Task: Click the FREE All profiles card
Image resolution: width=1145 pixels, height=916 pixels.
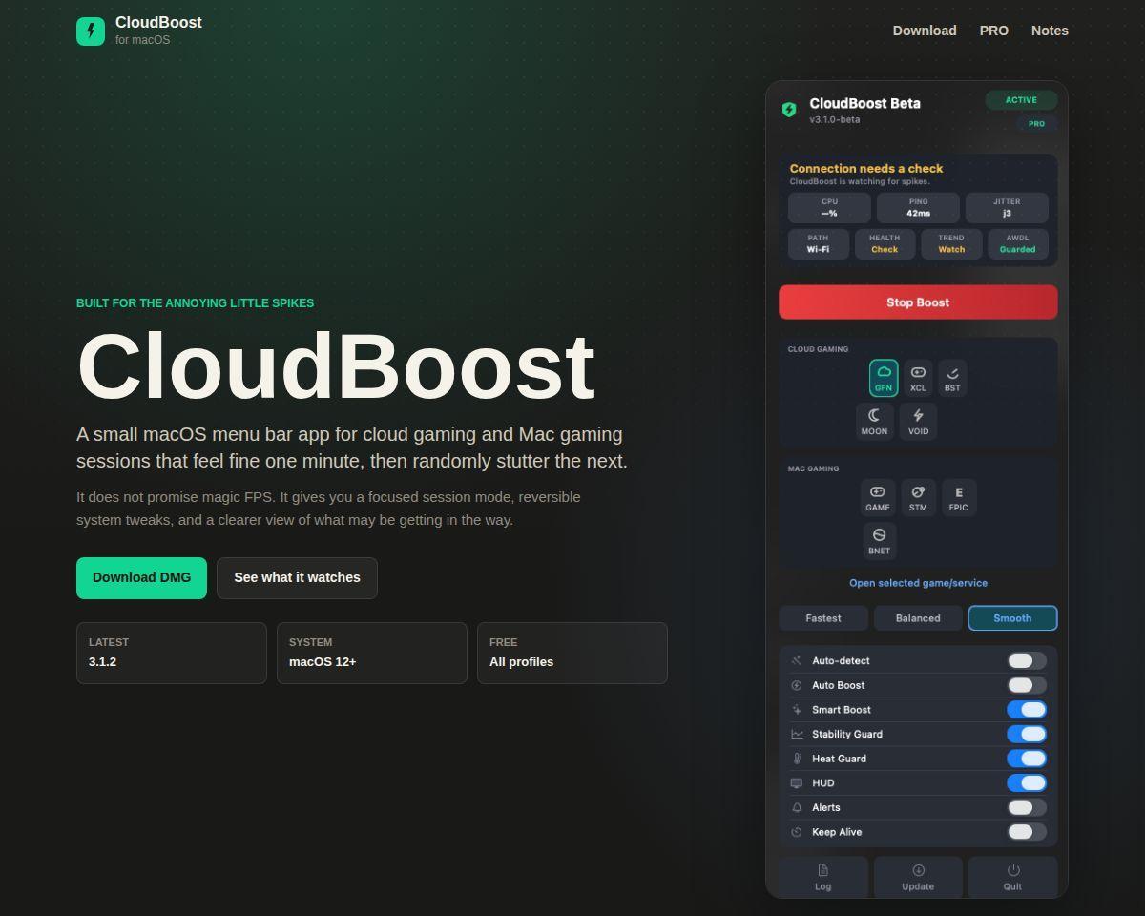Action: (x=572, y=654)
